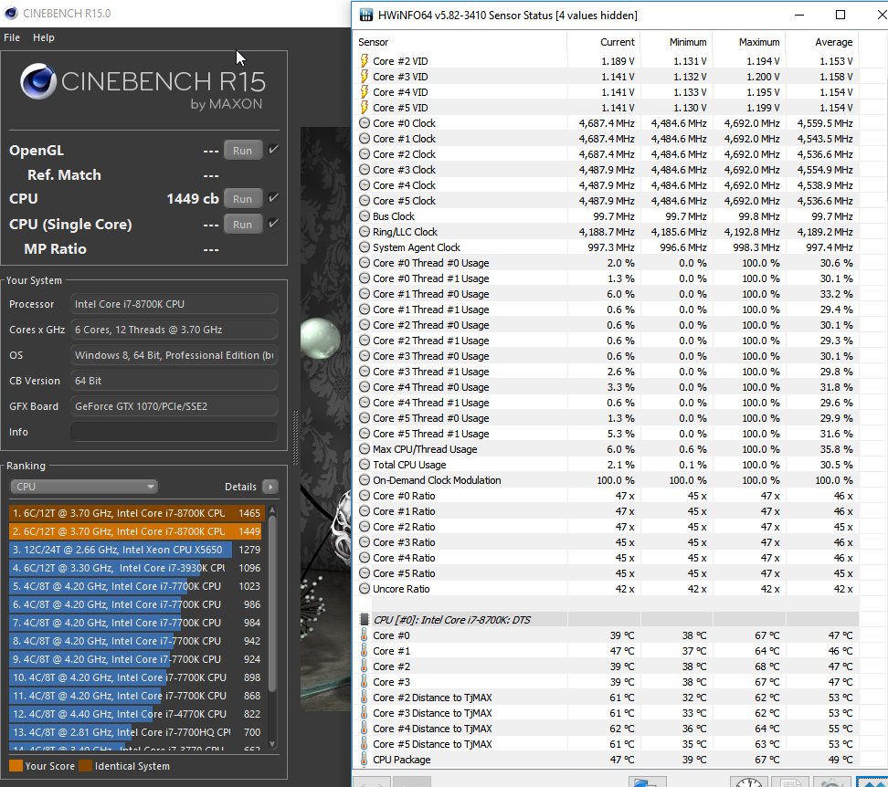Click the thermometer icon beside Core #0 temperature
The width and height of the screenshot is (888, 787).
click(x=365, y=635)
